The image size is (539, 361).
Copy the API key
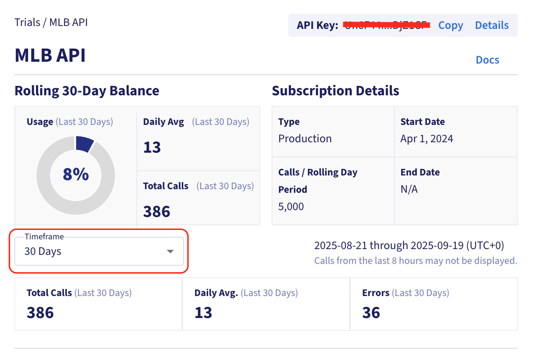pos(451,25)
